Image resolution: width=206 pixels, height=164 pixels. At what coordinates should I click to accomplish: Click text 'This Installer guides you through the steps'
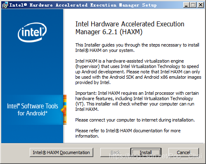[x=118, y=45]
